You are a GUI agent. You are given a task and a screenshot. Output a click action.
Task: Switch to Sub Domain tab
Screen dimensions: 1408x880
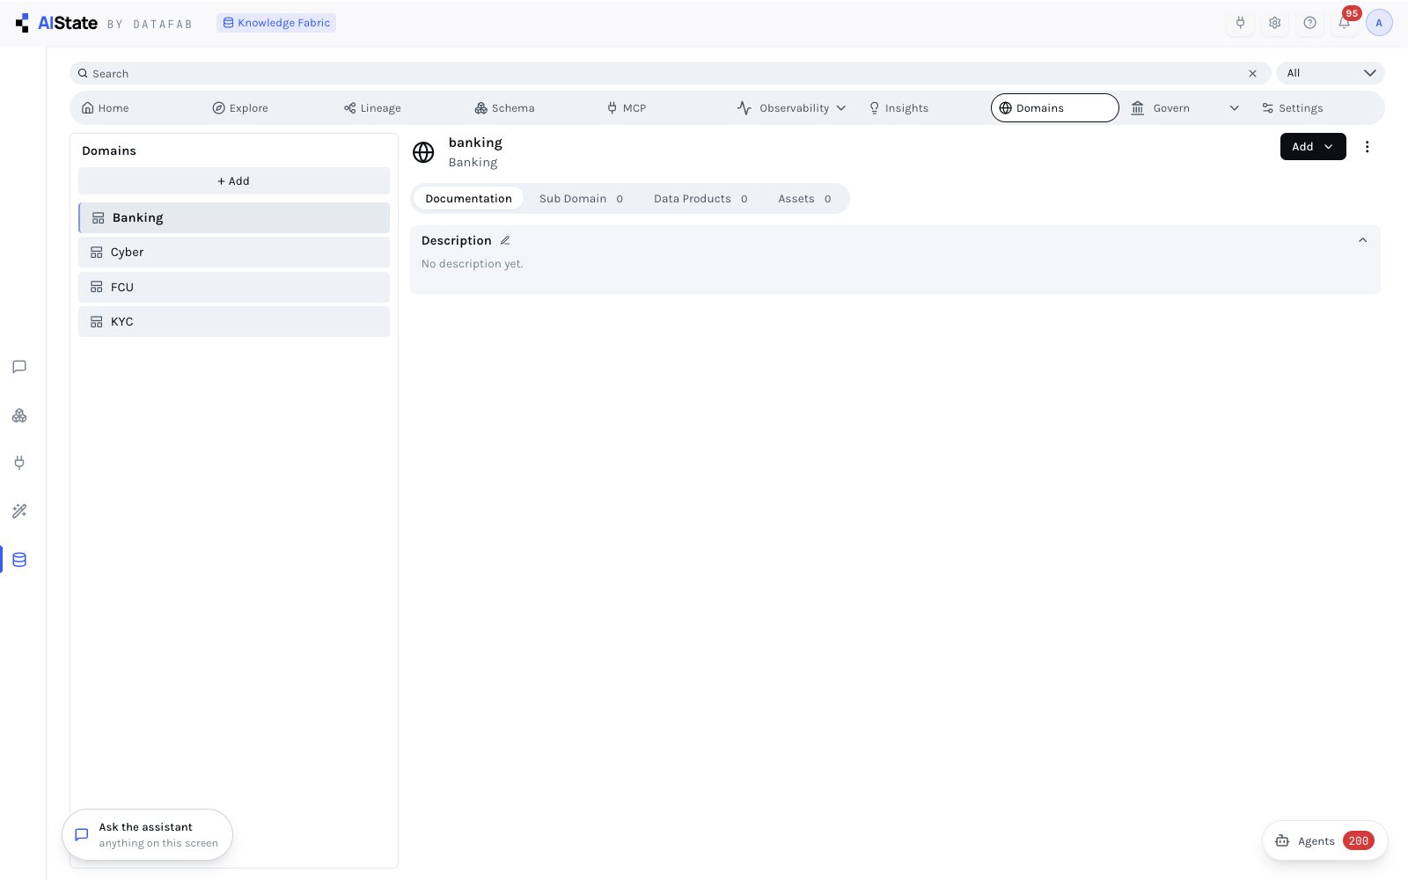pyautogui.click(x=581, y=199)
